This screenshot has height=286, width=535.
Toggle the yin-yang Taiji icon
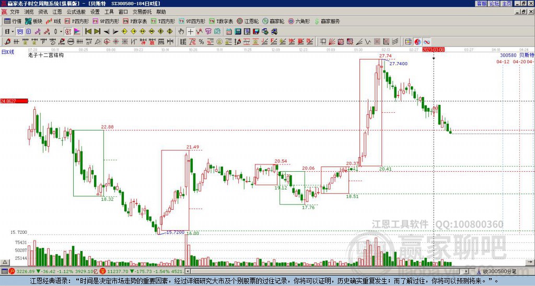[x=417, y=42]
